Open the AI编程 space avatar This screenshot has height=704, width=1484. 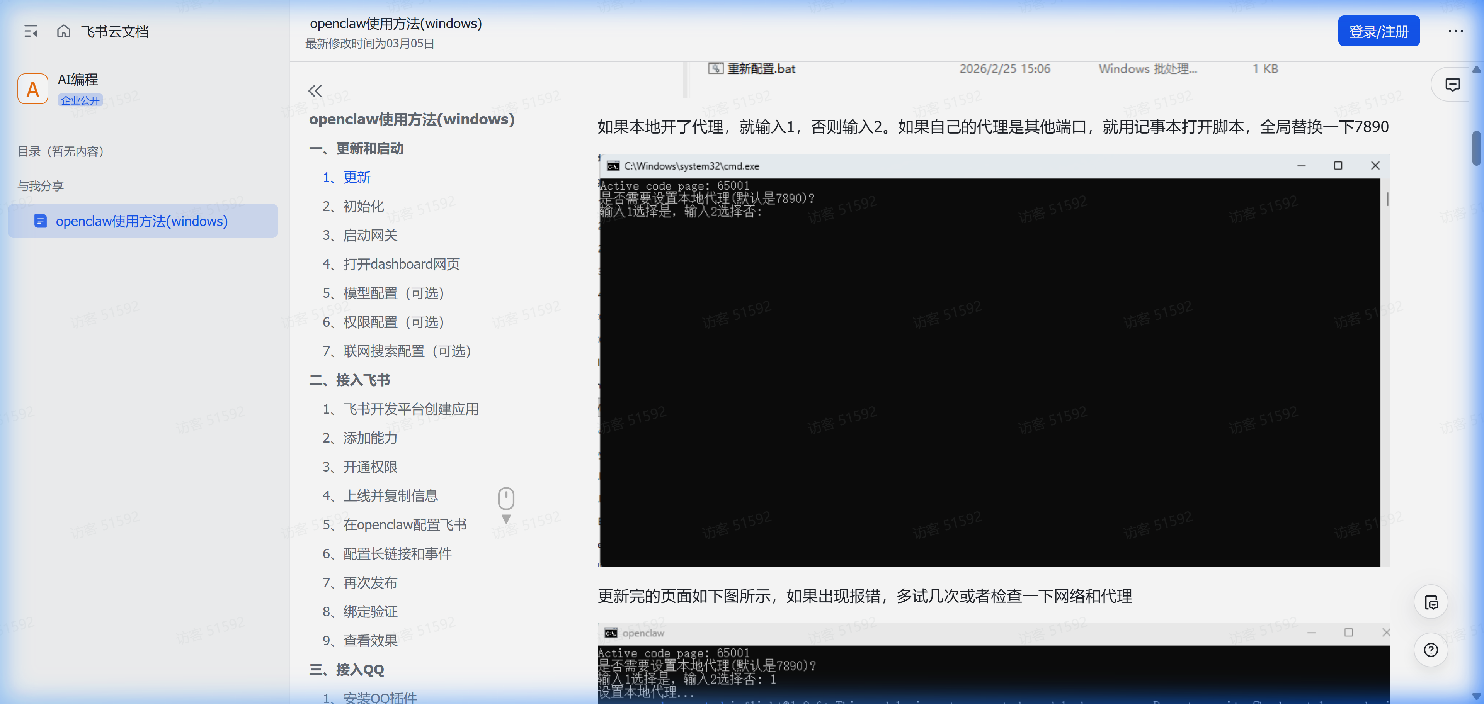(32, 88)
